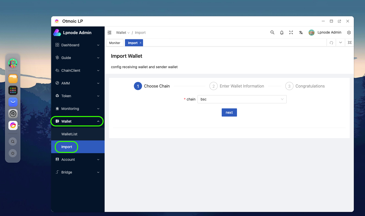Switch to the Moniter tab
This screenshot has height=216, width=365.
[115, 43]
